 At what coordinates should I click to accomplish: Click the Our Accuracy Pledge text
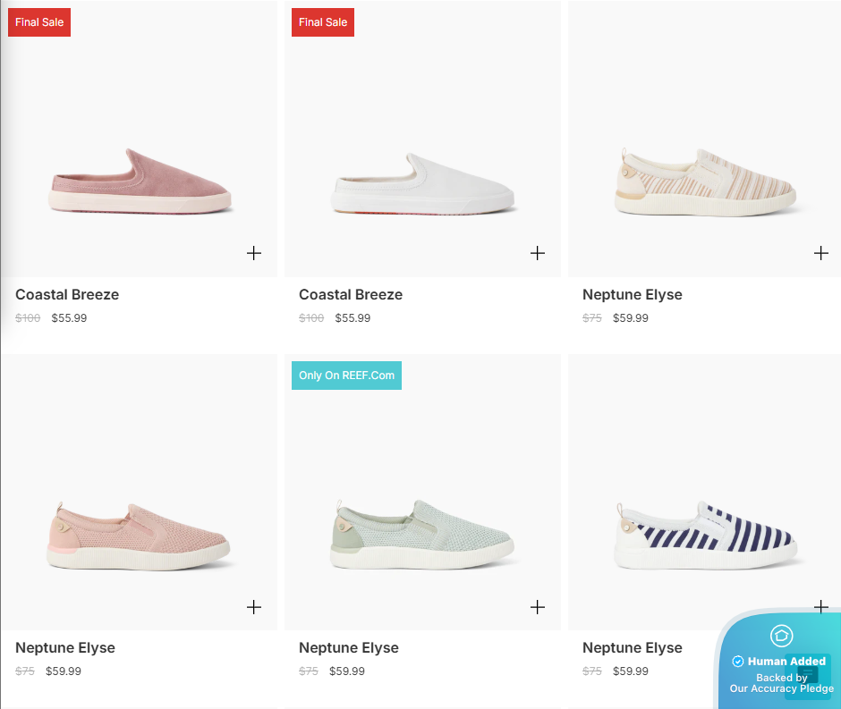tap(782, 688)
